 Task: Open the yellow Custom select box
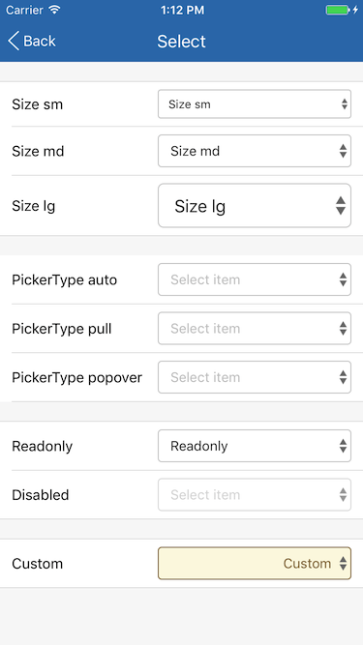[255, 563]
